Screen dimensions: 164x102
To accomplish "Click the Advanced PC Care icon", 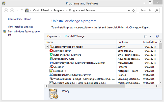I will click(51, 59).
